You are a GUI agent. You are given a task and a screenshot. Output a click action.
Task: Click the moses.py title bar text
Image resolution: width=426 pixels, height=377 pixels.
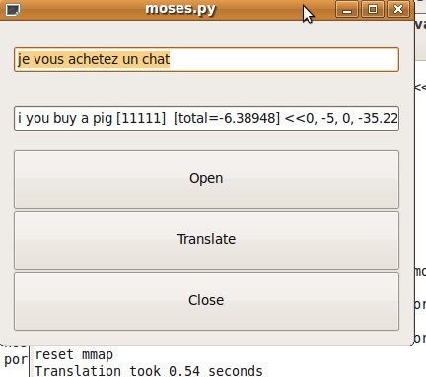click(x=180, y=9)
